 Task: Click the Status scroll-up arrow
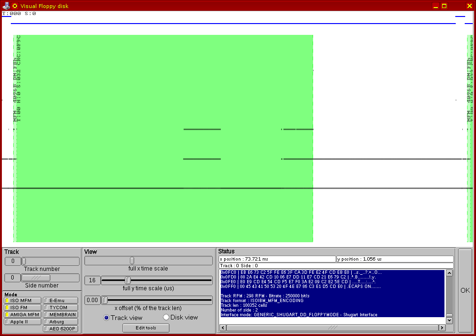point(449,273)
